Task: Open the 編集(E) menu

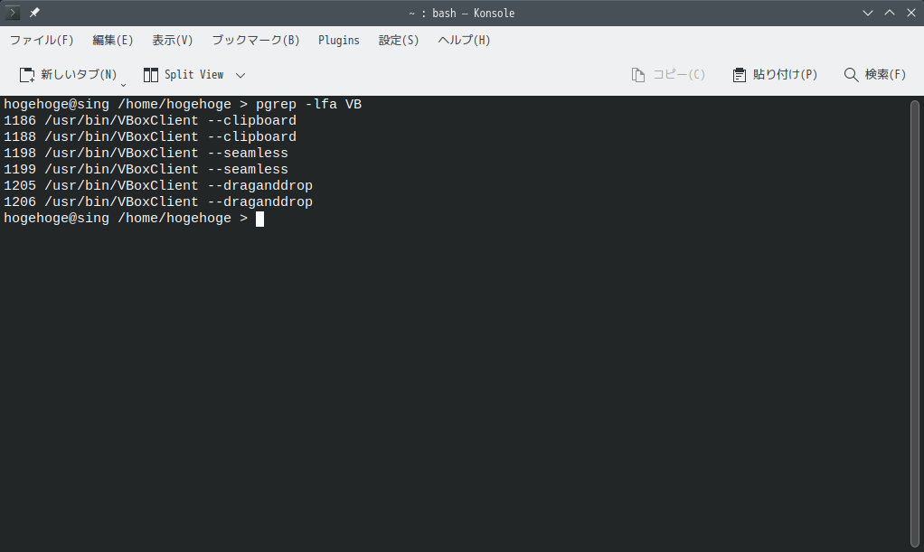Action: (x=112, y=40)
